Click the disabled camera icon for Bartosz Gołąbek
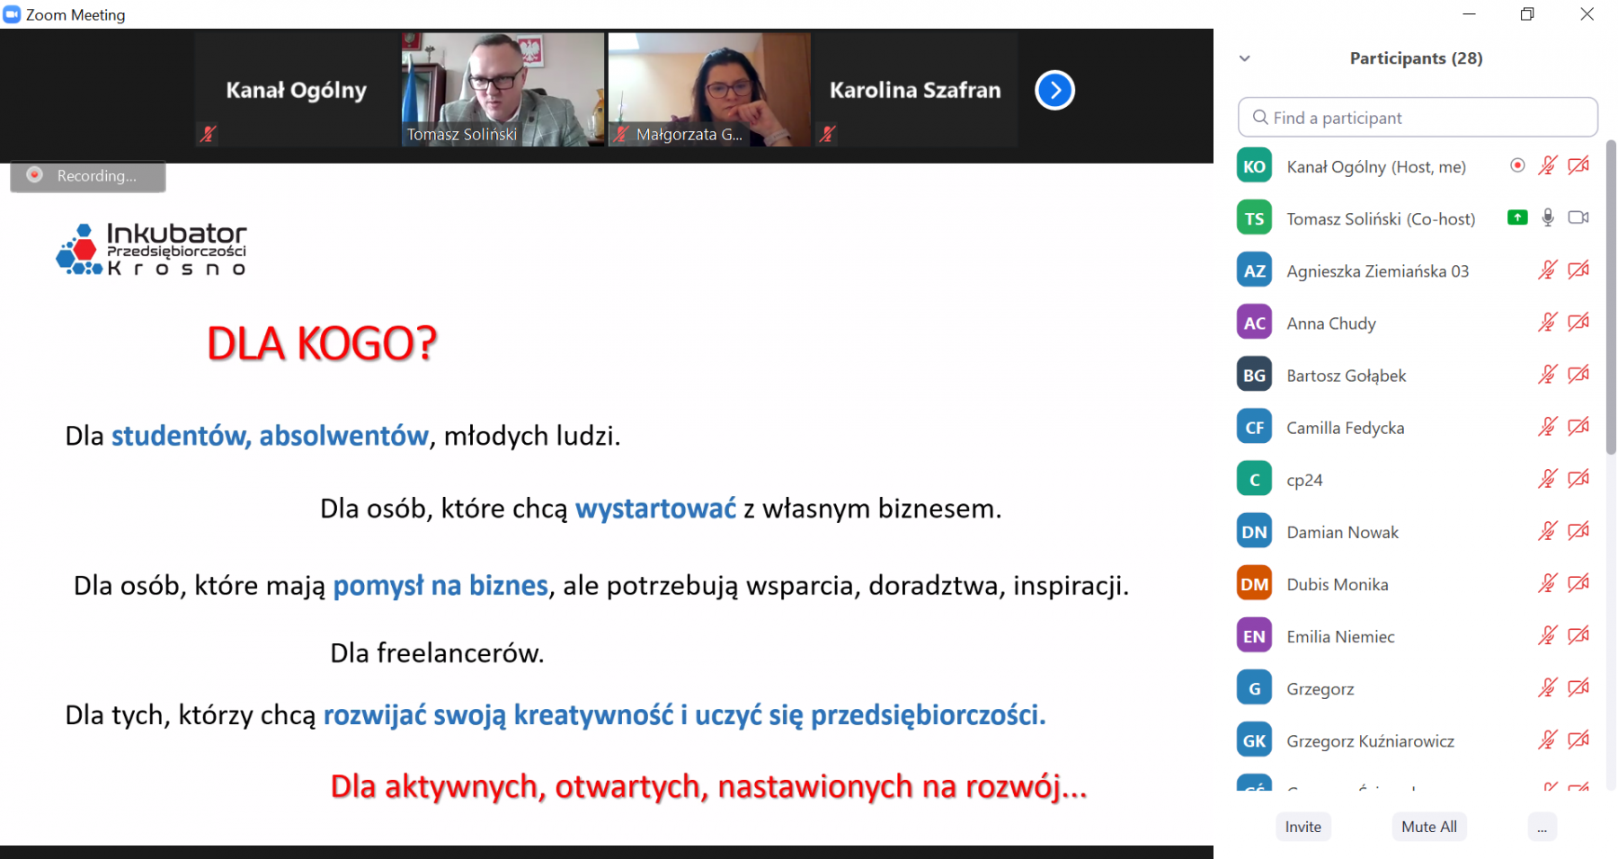Viewport: 1618px width, 859px height. tap(1578, 375)
